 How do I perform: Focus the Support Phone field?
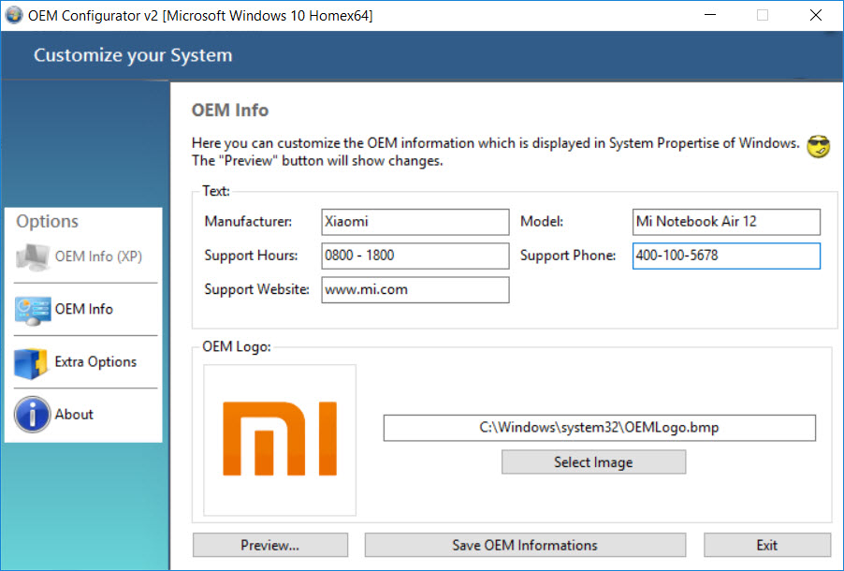coord(726,256)
